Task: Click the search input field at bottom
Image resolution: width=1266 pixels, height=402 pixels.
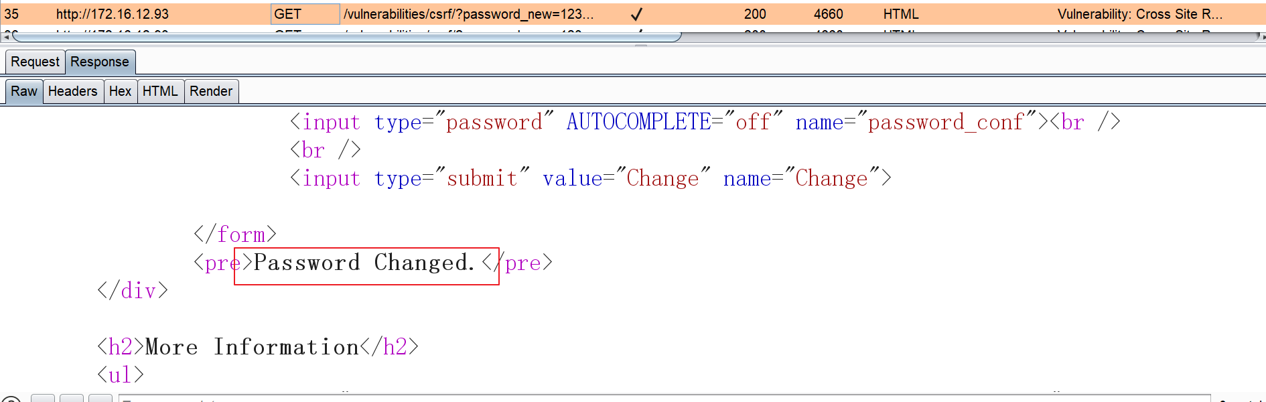Action: click(663, 399)
